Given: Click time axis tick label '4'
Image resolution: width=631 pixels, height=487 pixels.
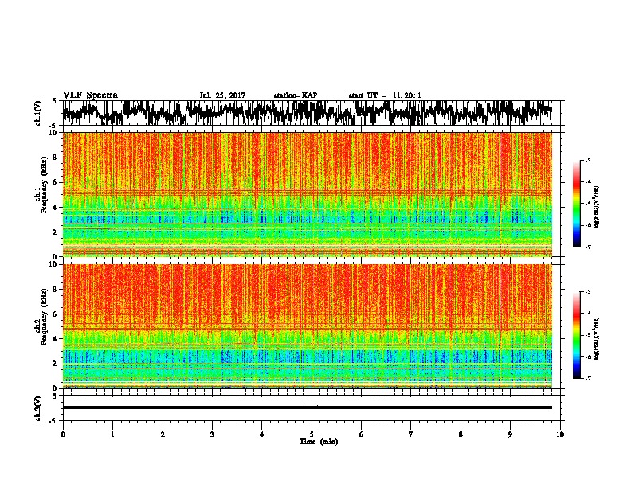Looking at the screenshot, I should click(262, 434).
